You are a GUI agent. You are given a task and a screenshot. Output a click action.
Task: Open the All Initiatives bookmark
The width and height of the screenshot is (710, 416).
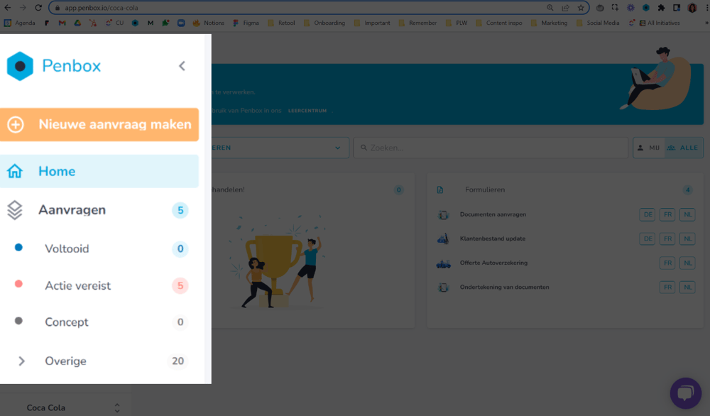660,23
